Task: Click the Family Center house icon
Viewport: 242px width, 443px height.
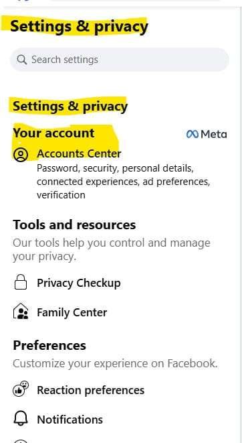Action: point(21,312)
